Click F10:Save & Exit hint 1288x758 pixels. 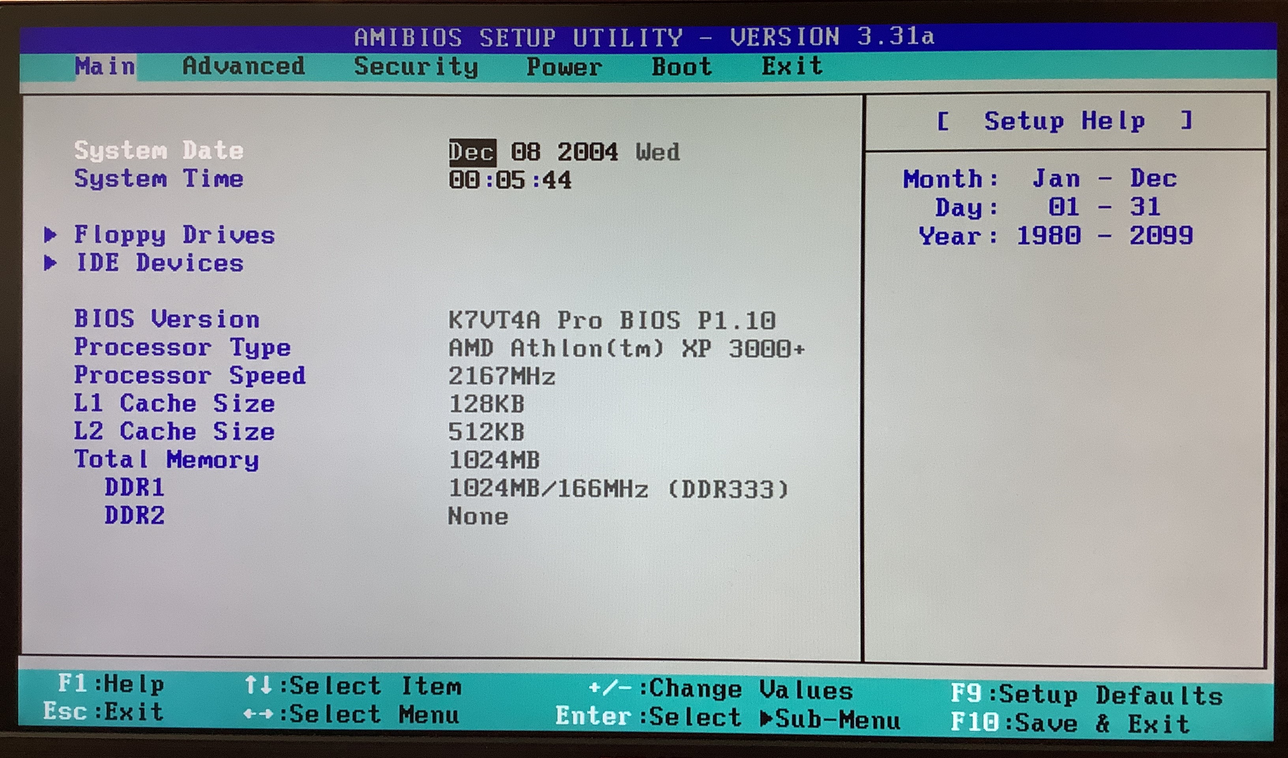pyautogui.click(x=1069, y=723)
